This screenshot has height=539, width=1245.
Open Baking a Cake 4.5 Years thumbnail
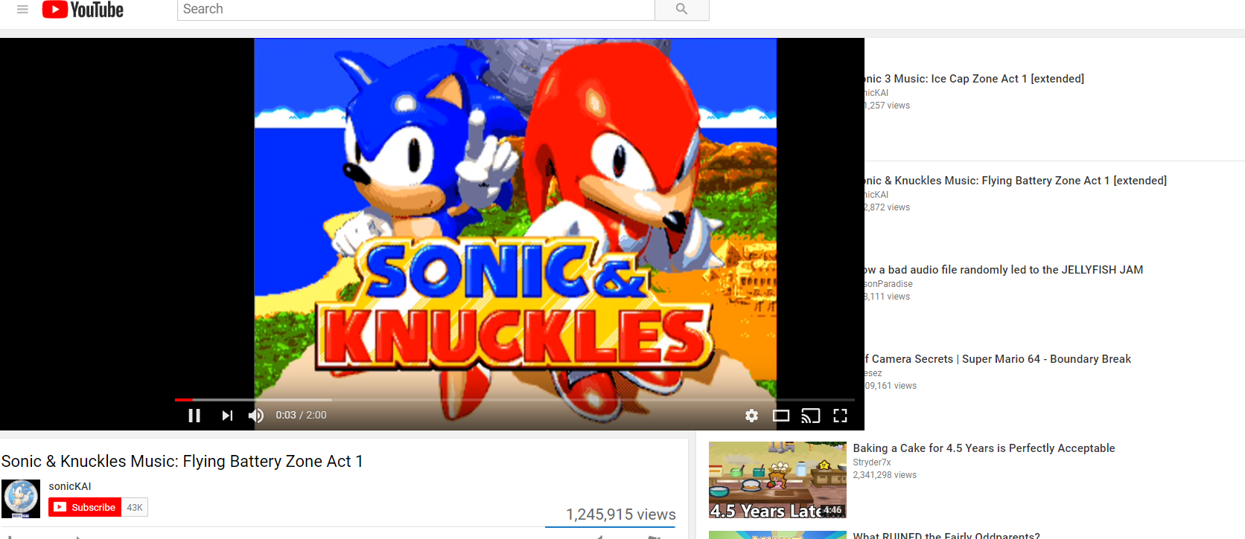click(x=777, y=480)
